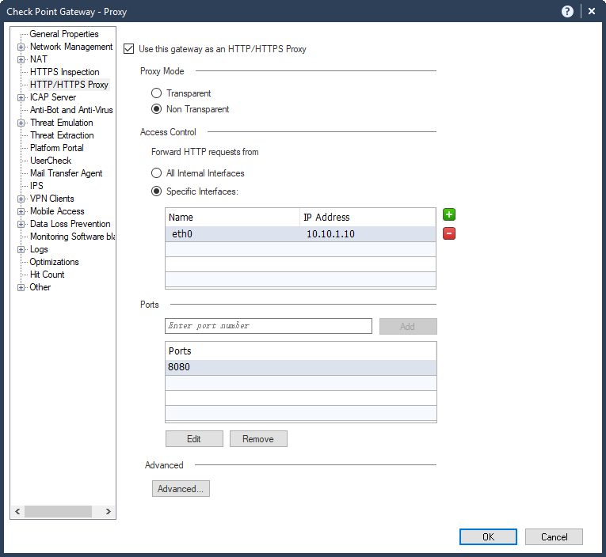Click the Remove port button
606x557 pixels.
(258, 439)
